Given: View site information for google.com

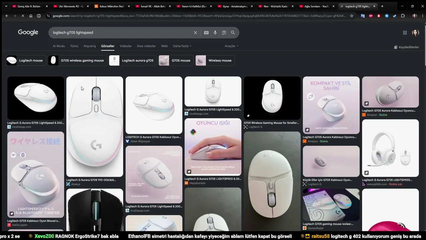Looking at the screenshot, I should click(48, 16).
